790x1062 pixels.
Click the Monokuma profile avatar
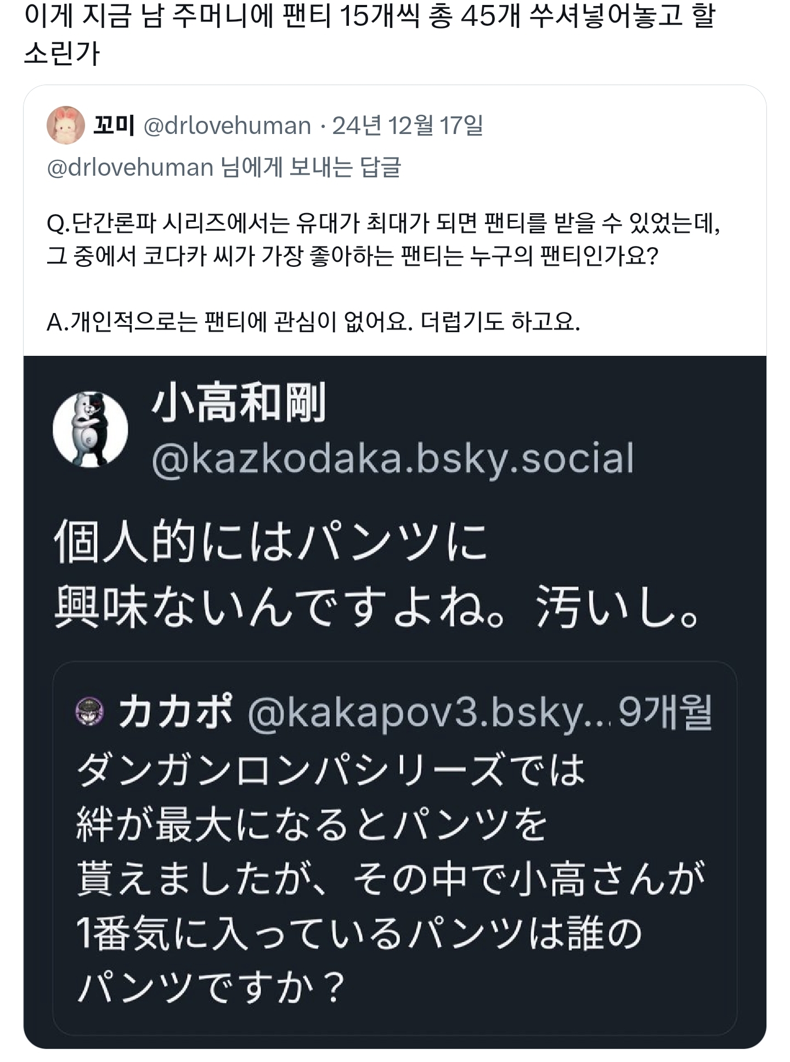pos(90,429)
